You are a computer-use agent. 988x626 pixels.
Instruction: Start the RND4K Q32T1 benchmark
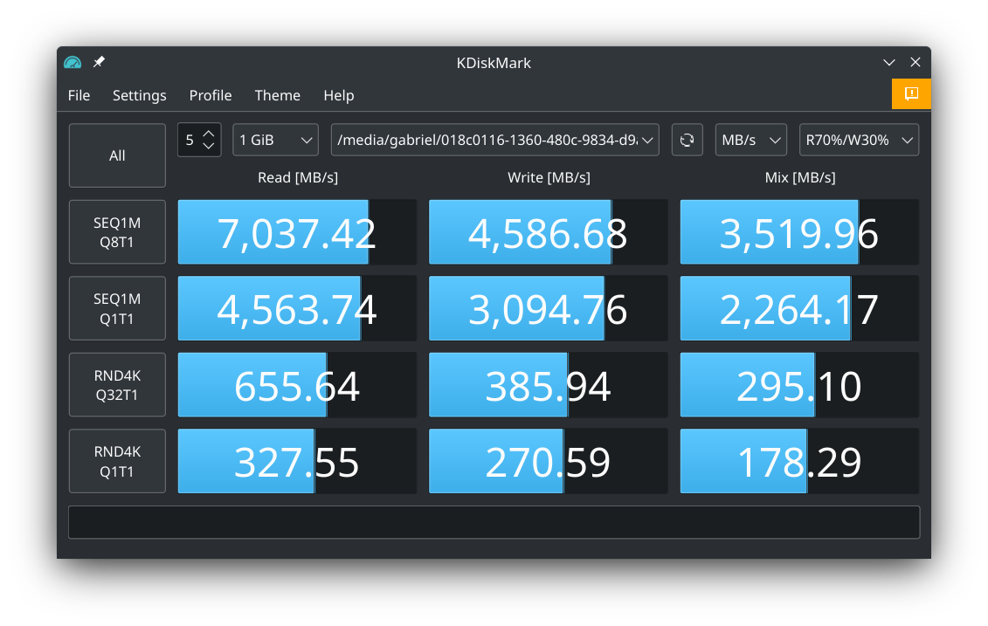click(x=117, y=385)
